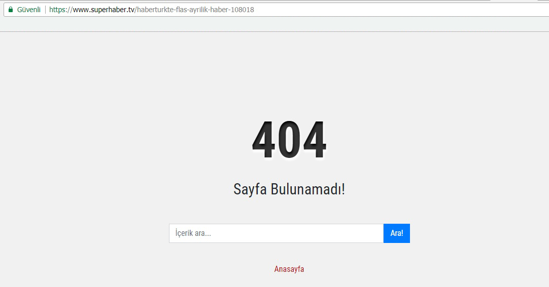
Task: Click the www.superhaber.tv domain in address bar
Action: click(x=104, y=10)
